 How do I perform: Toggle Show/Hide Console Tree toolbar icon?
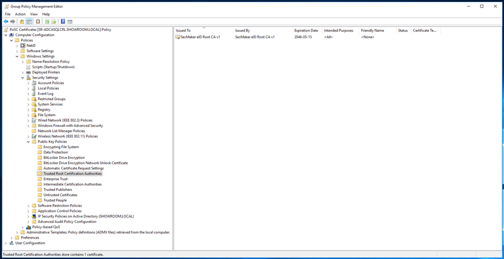tap(29, 22)
